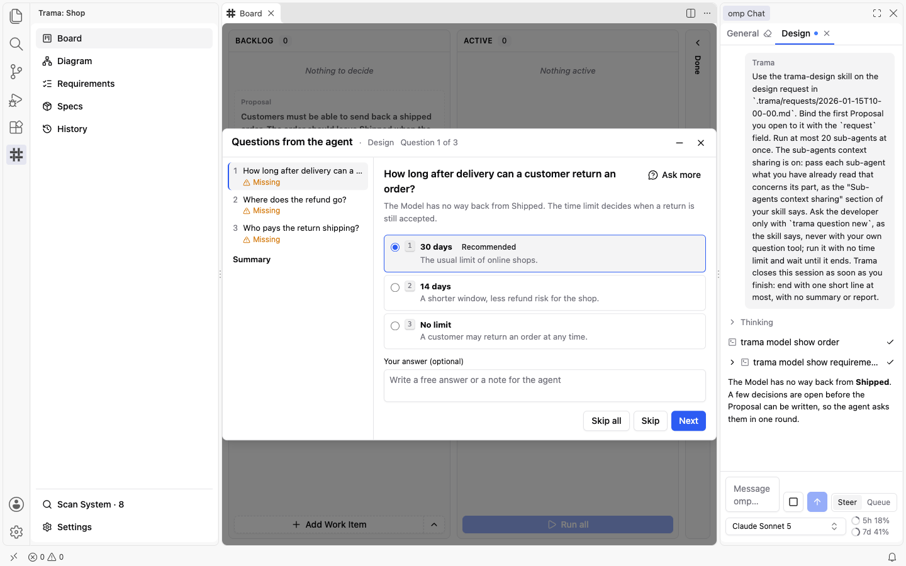Open Diagram in the Trama sidebar
This screenshot has height=566, width=906.
[x=125, y=61]
